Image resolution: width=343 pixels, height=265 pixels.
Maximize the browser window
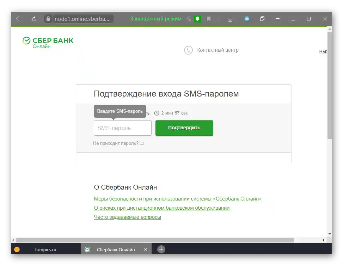coord(309,19)
